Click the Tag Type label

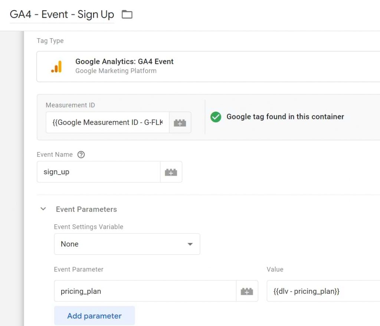click(50, 41)
